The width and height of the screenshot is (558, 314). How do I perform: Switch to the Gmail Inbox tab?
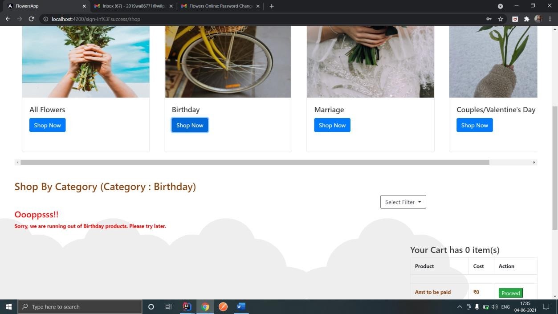(x=131, y=6)
